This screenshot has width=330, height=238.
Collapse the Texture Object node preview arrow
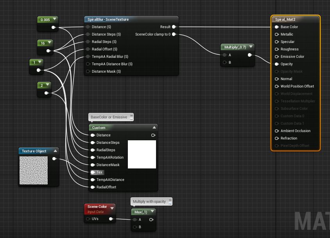click(x=56, y=151)
